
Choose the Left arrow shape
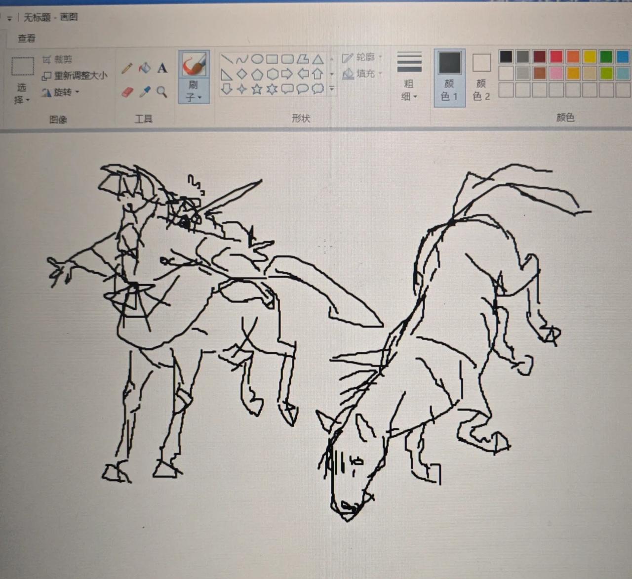pyautogui.click(x=303, y=75)
